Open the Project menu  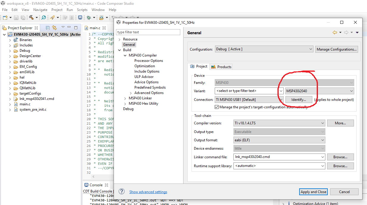click(x=57, y=10)
